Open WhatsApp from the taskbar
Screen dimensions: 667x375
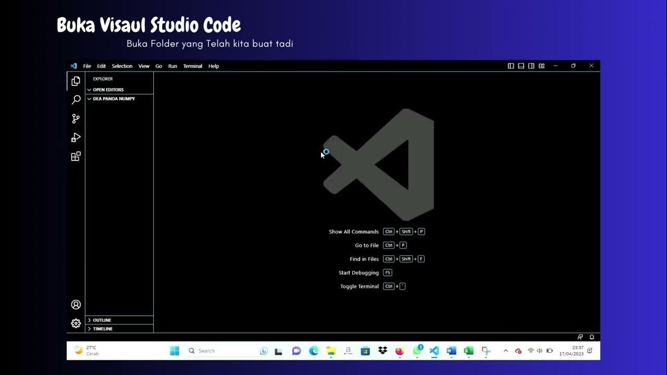417,351
